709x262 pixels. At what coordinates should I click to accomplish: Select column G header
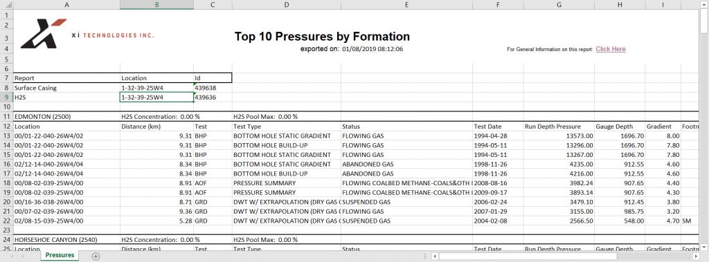(x=559, y=5)
